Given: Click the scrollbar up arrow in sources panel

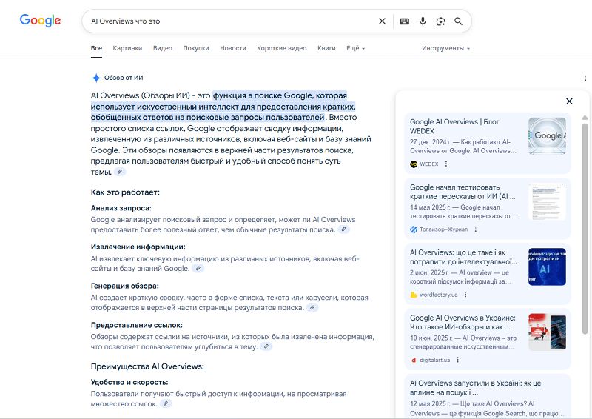Looking at the screenshot, I should coord(585,118).
